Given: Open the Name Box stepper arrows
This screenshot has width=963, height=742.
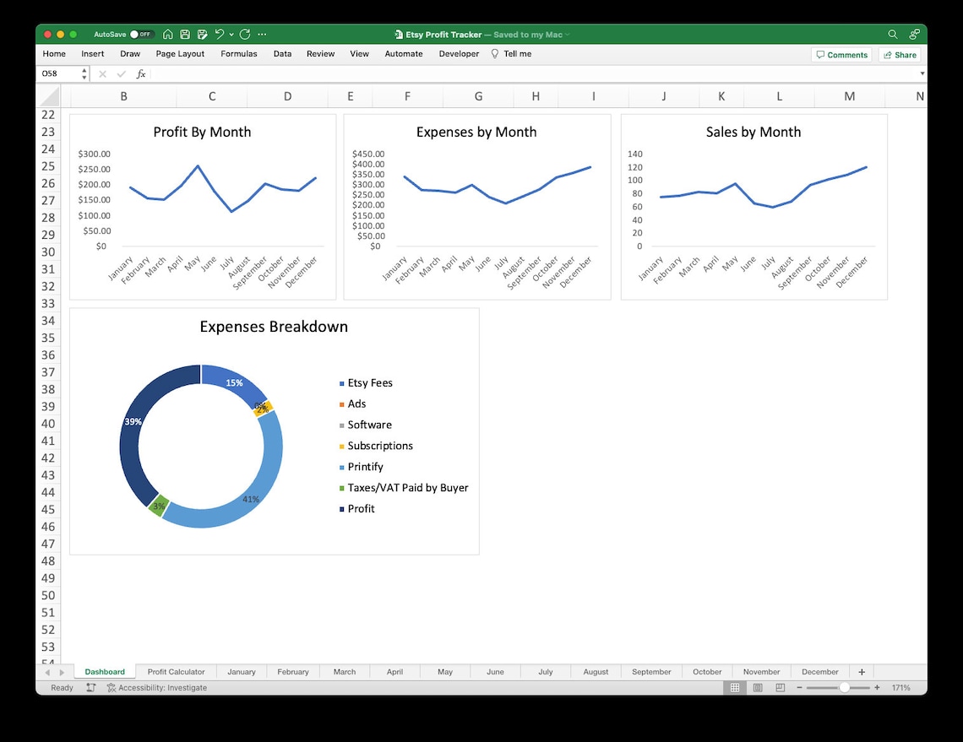Looking at the screenshot, I should pyautogui.click(x=83, y=73).
